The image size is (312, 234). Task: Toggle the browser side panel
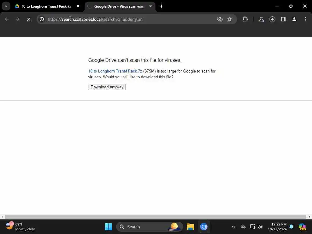pos(283,19)
